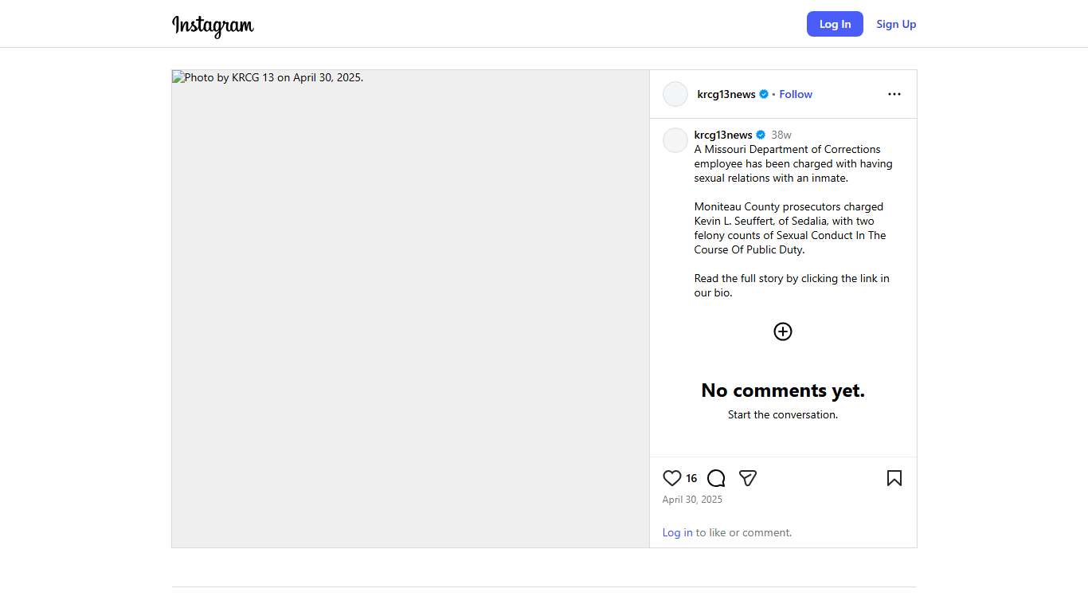Open krcg13news username in post header
The image size is (1088, 612).
pyautogui.click(x=726, y=94)
